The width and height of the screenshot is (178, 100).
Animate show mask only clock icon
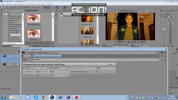click(114, 72)
